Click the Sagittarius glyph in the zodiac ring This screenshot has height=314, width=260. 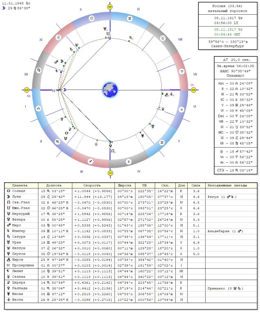(91, 161)
